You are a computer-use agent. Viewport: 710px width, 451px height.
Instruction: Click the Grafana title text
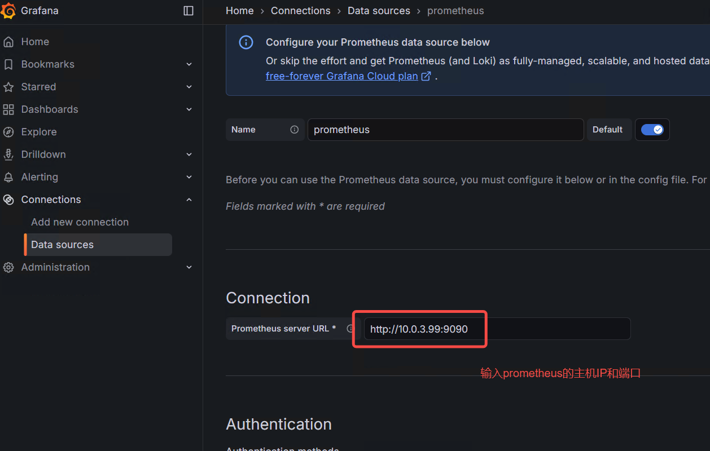point(40,11)
